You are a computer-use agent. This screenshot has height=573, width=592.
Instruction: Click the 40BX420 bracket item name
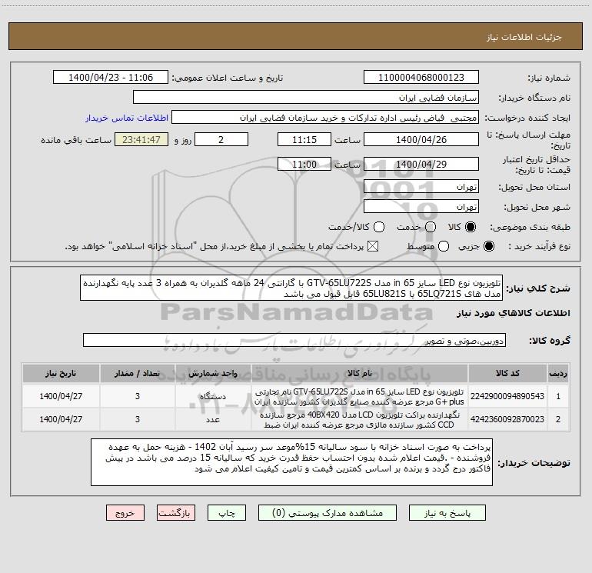[359, 420]
